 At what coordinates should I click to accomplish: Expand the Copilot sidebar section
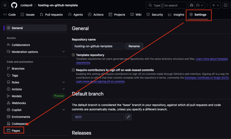coord(64,110)
